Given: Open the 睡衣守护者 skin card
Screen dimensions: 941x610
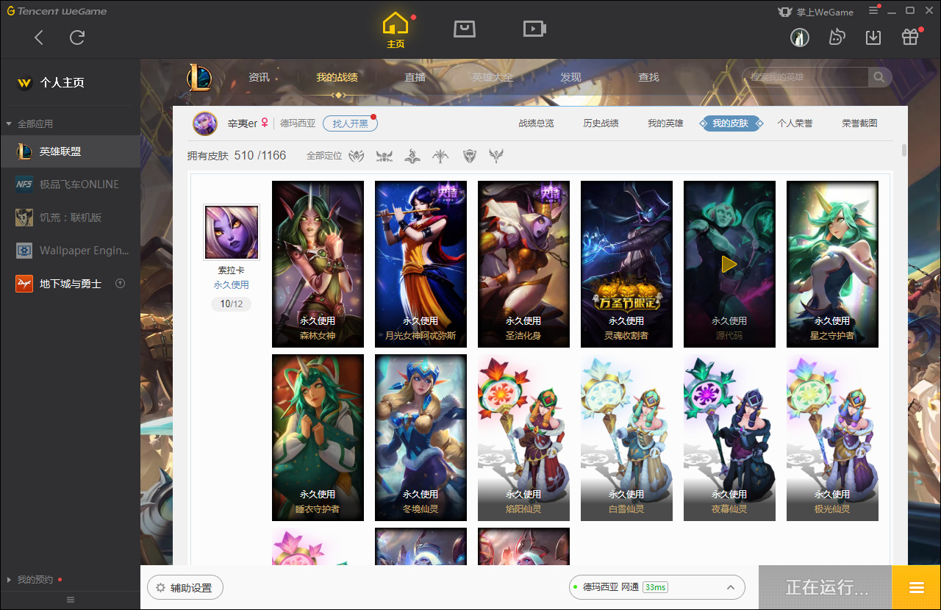Looking at the screenshot, I should click(x=318, y=437).
